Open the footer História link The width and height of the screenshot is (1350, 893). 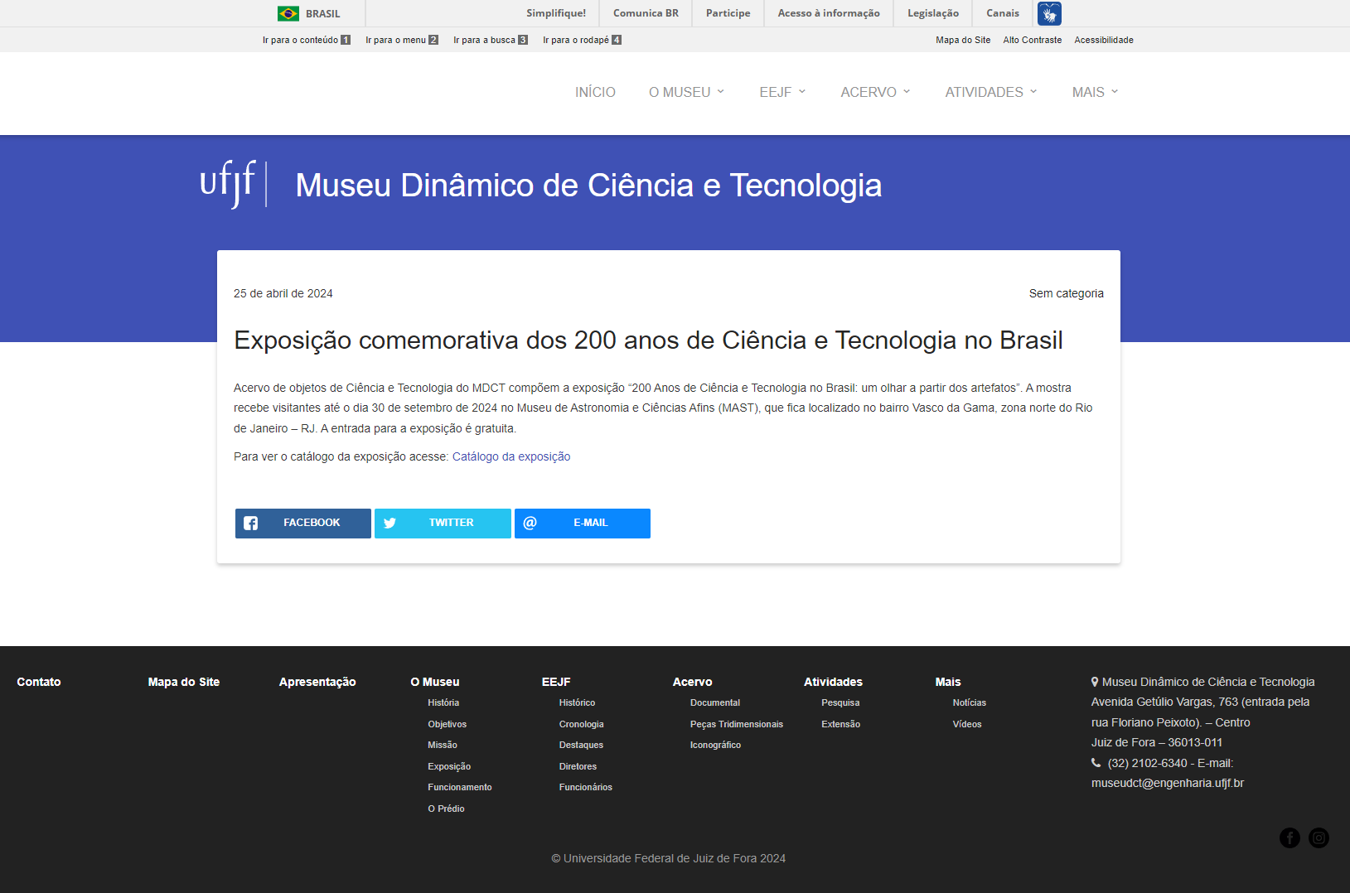tap(443, 702)
